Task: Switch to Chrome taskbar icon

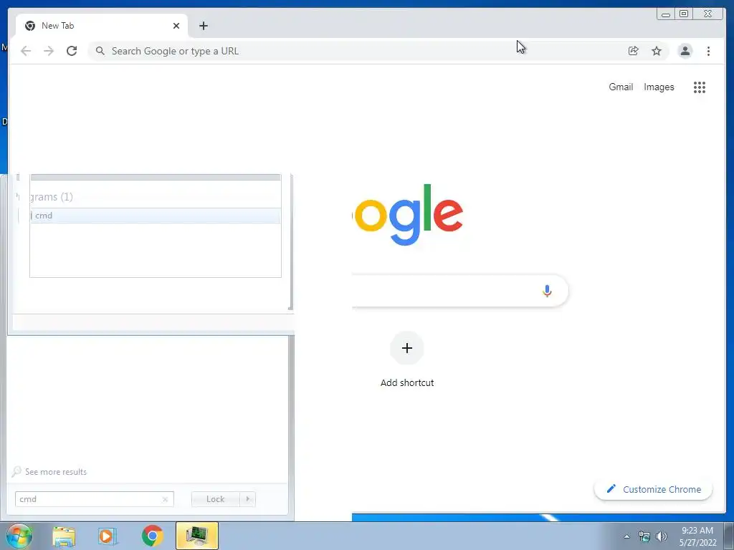Action: (152, 536)
